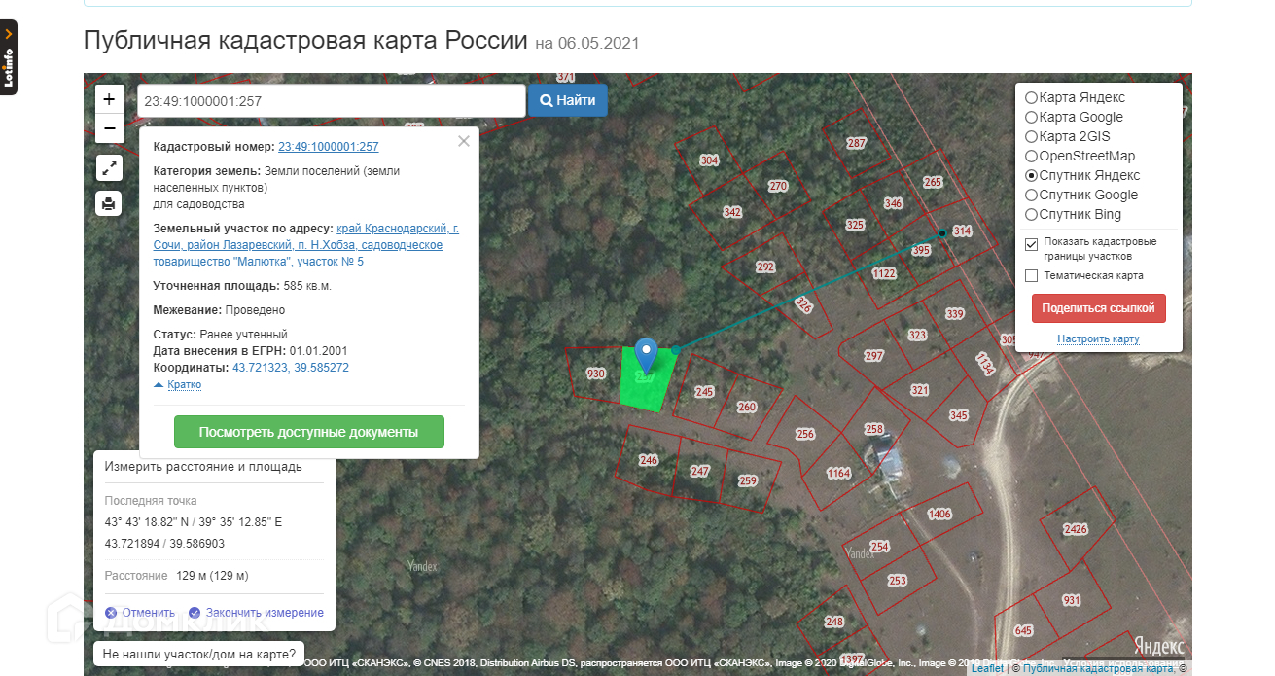
Task: Select parcel 254 on the map
Action: point(880,547)
